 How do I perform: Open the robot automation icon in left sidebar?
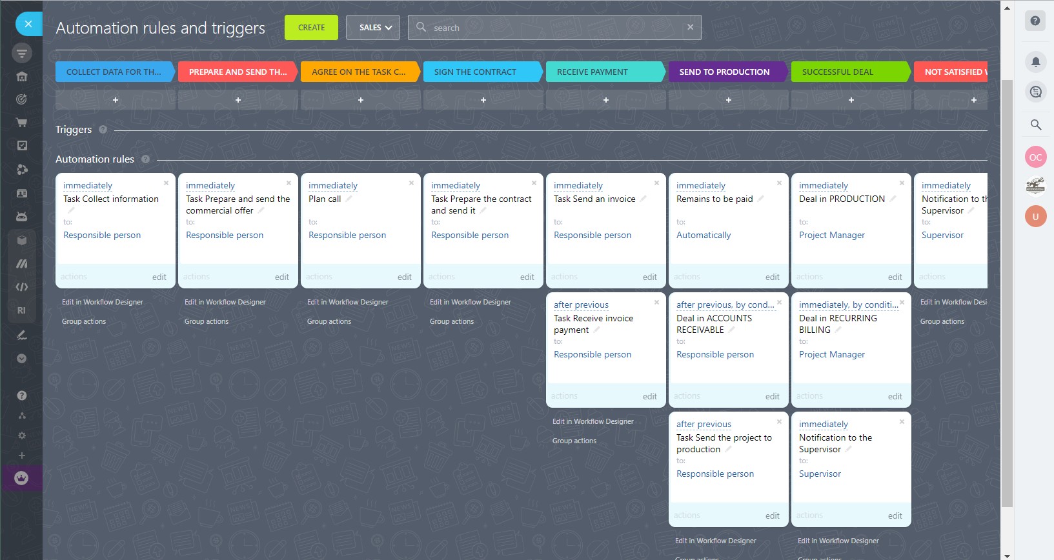click(x=21, y=216)
